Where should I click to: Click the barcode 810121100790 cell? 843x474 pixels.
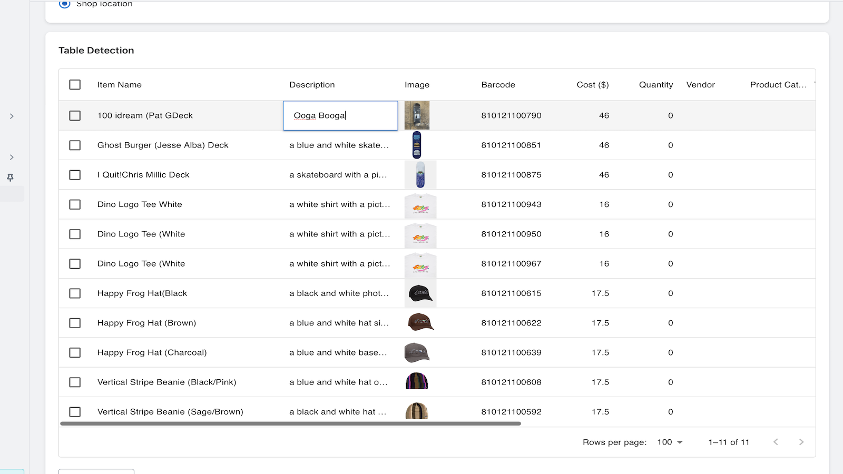[x=511, y=115]
